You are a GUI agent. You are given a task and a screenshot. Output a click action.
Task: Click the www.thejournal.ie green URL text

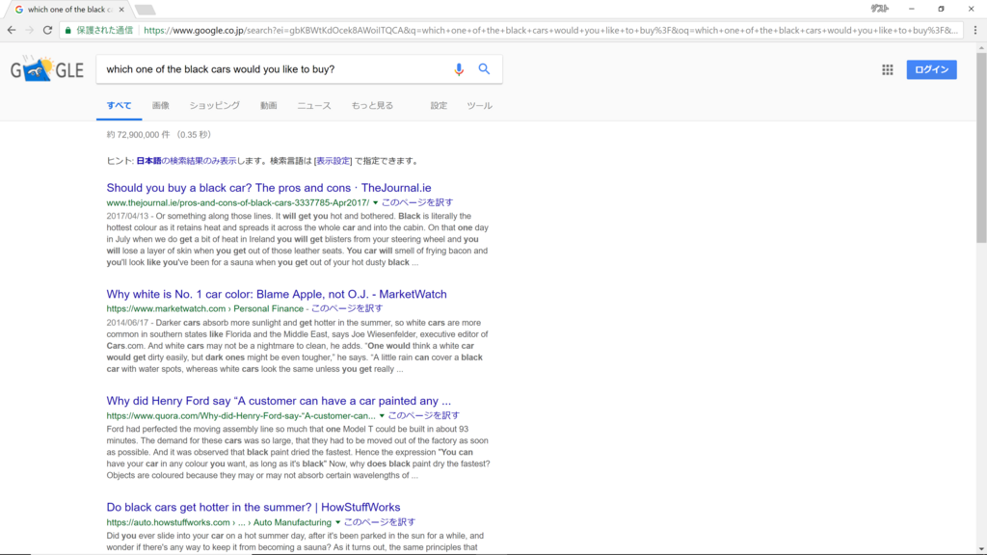click(238, 202)
